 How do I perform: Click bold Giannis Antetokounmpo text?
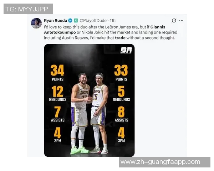[x=105, y=30]
